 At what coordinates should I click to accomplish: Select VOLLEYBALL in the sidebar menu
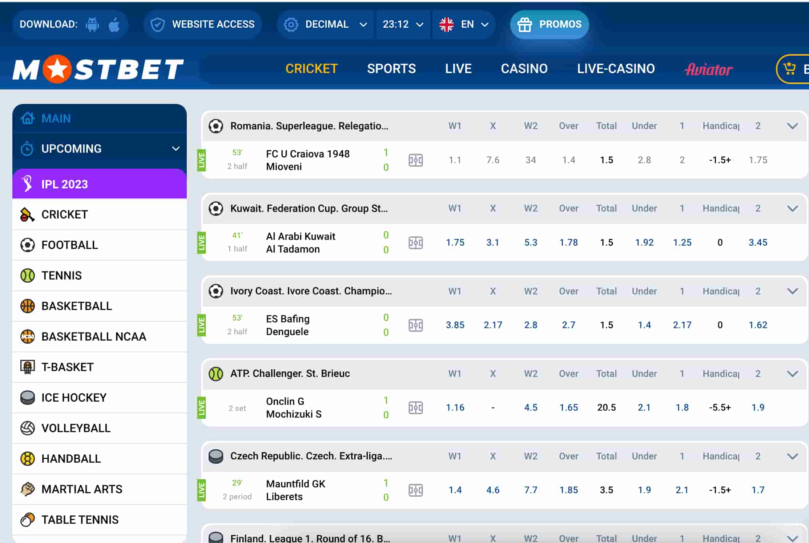(x=100, y=428)
